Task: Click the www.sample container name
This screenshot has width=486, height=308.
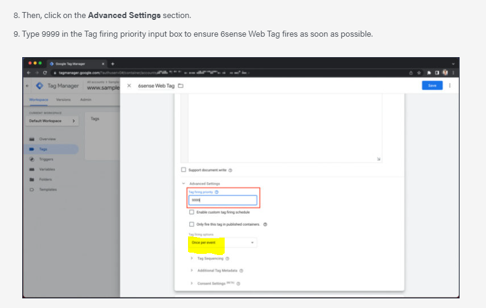Action: click(x=103, y=88)
